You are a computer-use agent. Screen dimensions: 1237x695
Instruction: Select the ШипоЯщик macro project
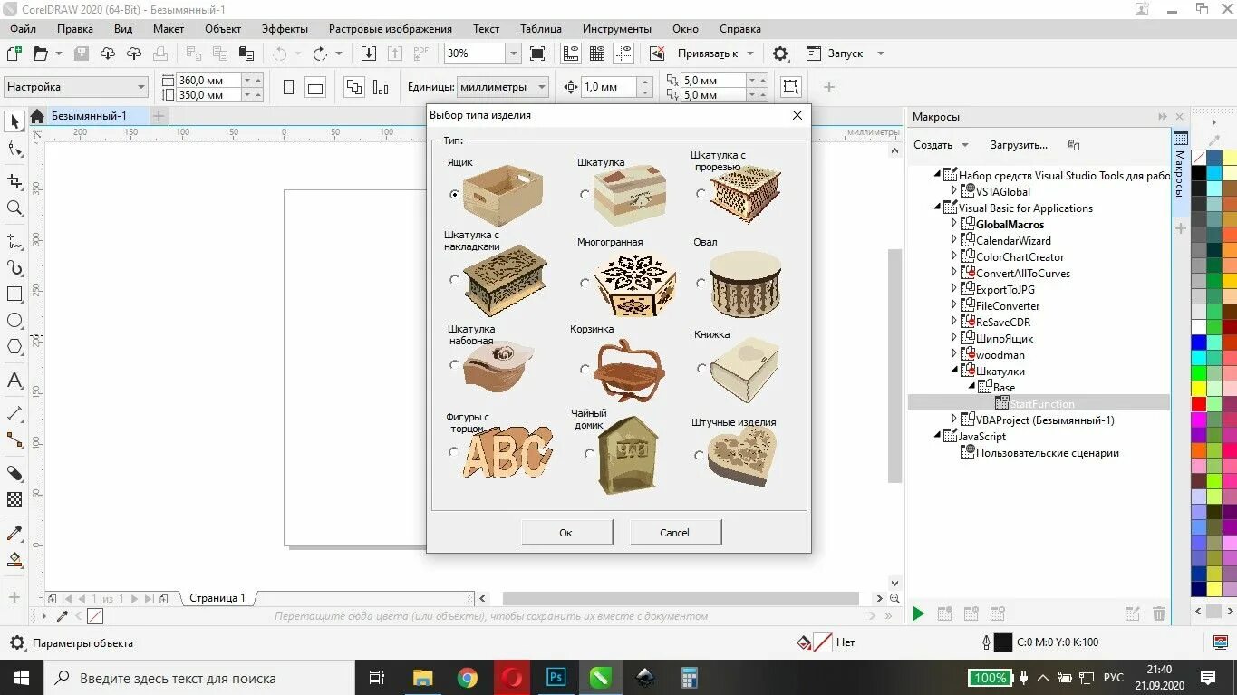[1004, 338]
